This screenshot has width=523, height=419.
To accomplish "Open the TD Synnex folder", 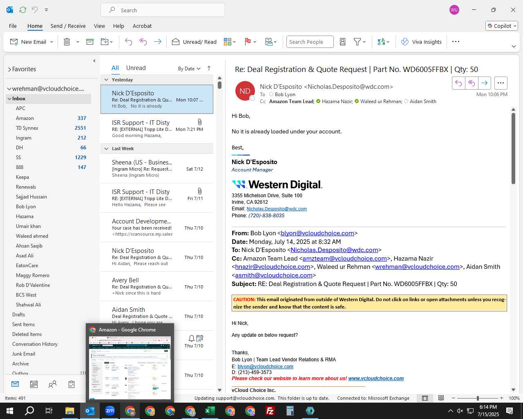I will coord(27,128).
